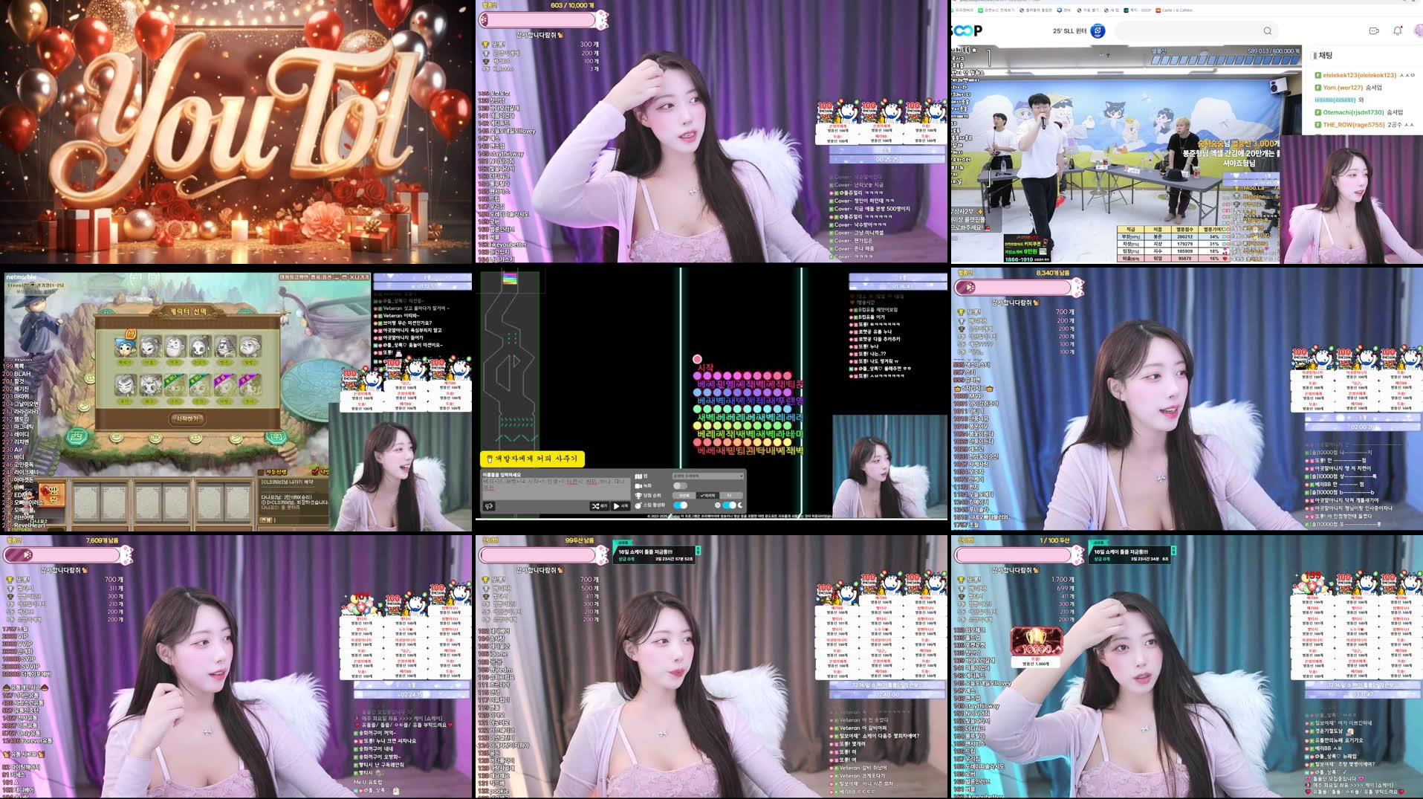Click the message bubble icon beside the bell
The width and height of the screenshot is (1423, 799).
point(1374,31)
